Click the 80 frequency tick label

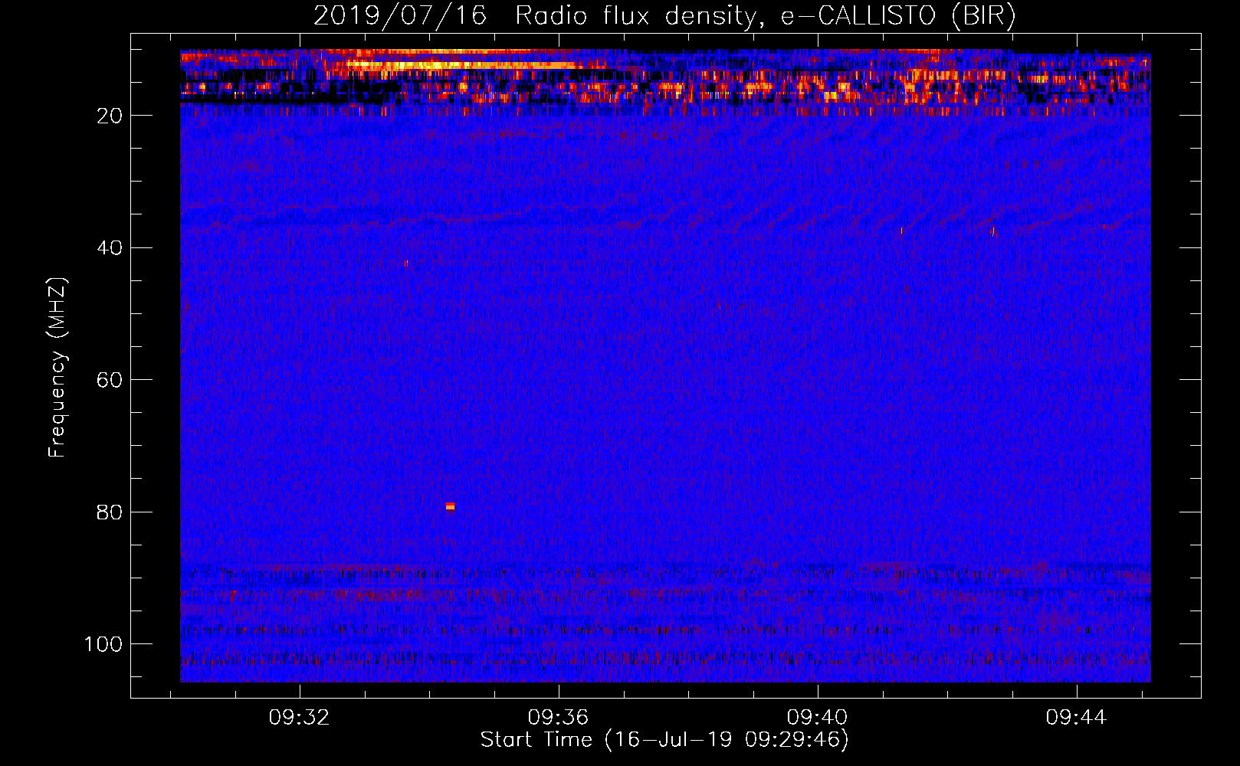[110, 512]
